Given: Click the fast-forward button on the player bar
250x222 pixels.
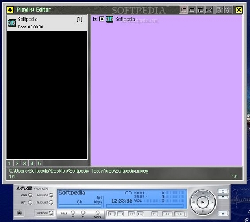Looking at the screenshot, I should tap(179, 214).
